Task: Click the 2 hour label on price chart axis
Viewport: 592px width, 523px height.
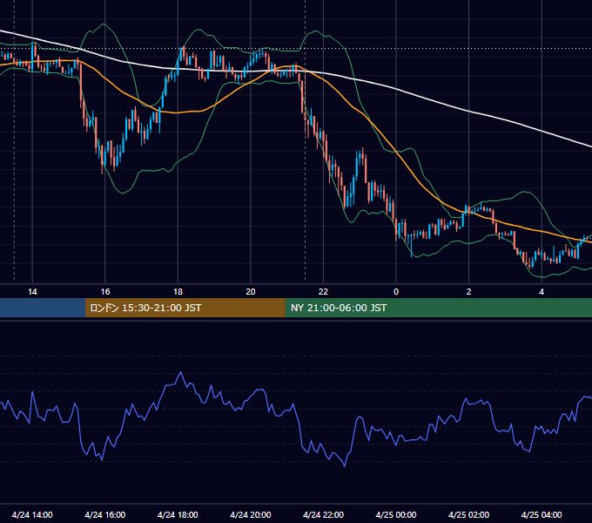Action: [x=469, y=292]
